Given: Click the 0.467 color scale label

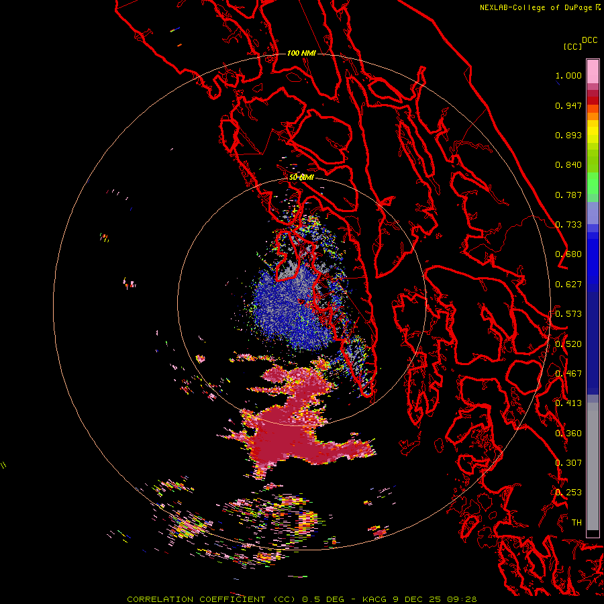Looking at the screenshot, I should [x=568, y=374].
